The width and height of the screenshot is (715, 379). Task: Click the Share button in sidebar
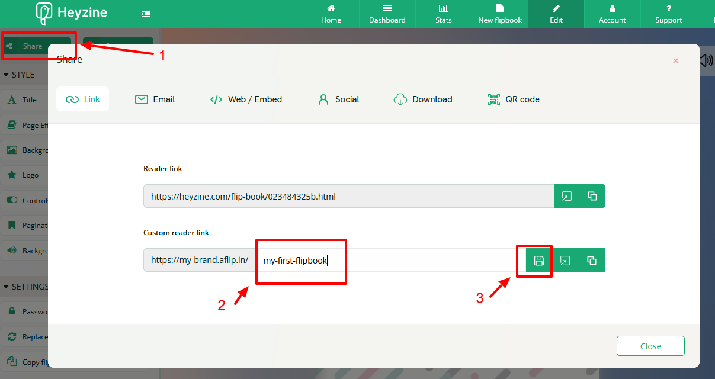(x=37, y=46)
